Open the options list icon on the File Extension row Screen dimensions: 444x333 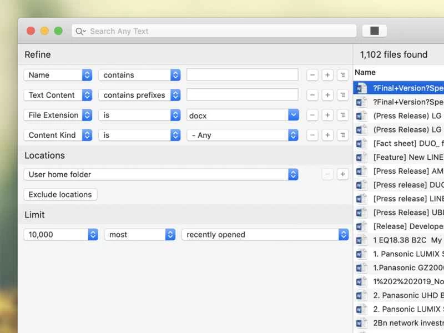pos(342,115)
